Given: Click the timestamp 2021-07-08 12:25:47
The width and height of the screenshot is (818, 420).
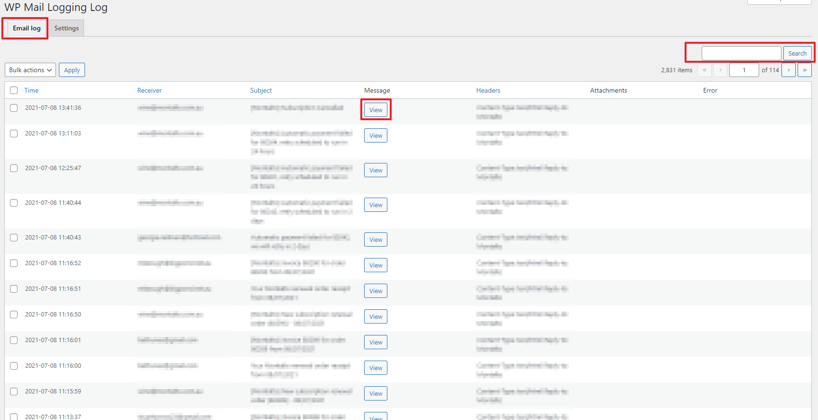Looking at the screenshot, I should (x=53, y=168).
